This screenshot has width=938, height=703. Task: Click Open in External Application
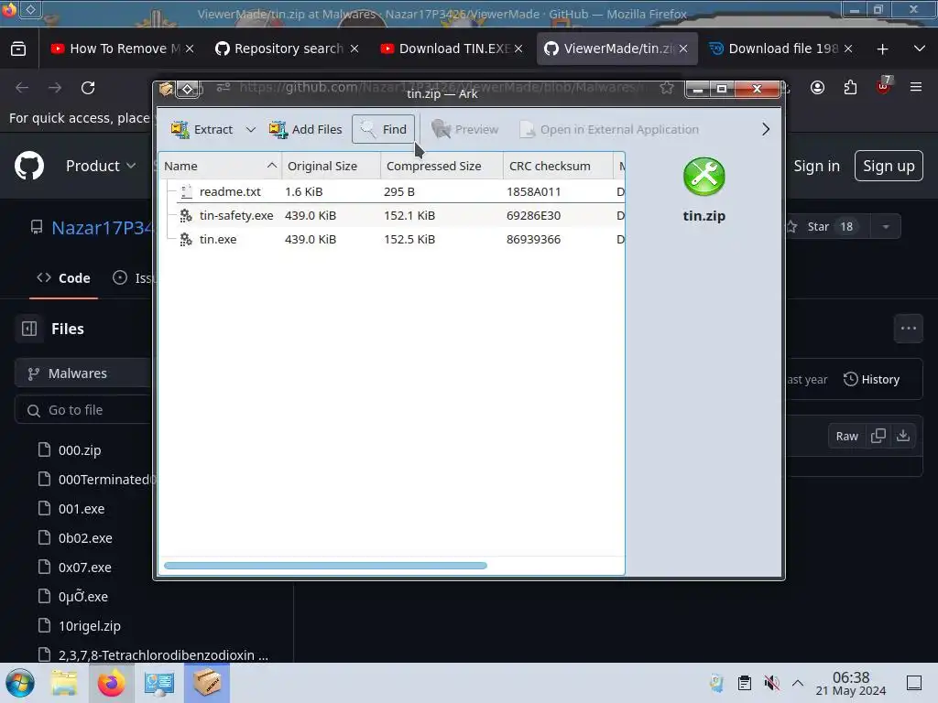click(609, 129)
